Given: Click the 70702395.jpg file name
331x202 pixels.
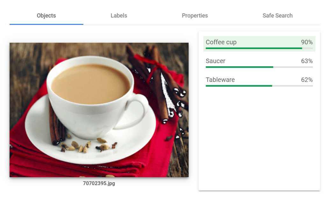Looking at the screenshot, I should [99, 183].
